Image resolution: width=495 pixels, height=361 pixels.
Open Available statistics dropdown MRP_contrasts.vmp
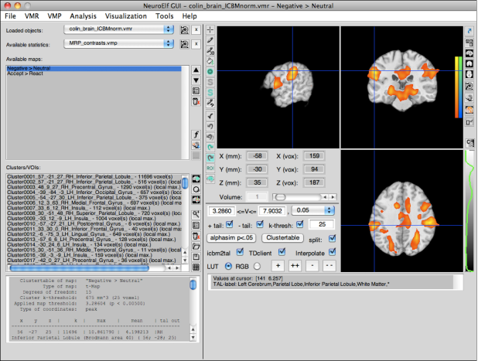coord(118,43)
